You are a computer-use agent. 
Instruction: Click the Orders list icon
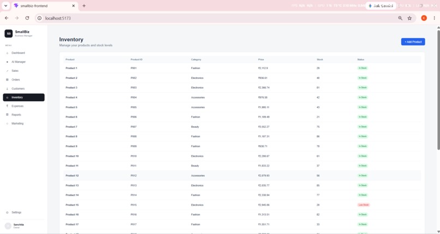point(7,79)
